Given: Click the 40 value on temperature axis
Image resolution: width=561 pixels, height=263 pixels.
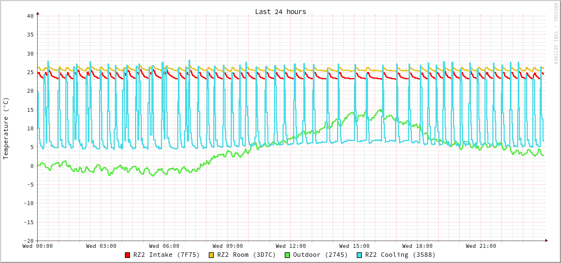Looking at the screenshot, I should (30, 16).
